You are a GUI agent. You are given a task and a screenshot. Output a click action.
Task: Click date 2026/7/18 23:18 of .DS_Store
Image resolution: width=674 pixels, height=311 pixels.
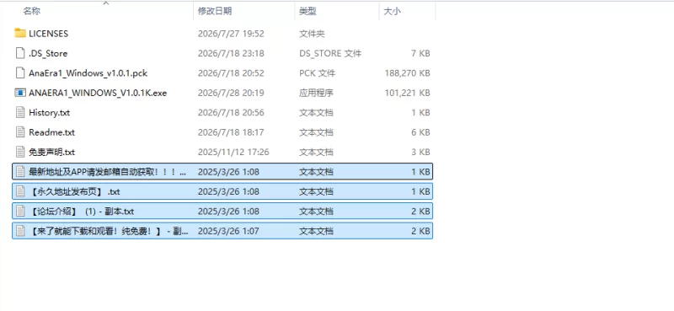[231, 53]
